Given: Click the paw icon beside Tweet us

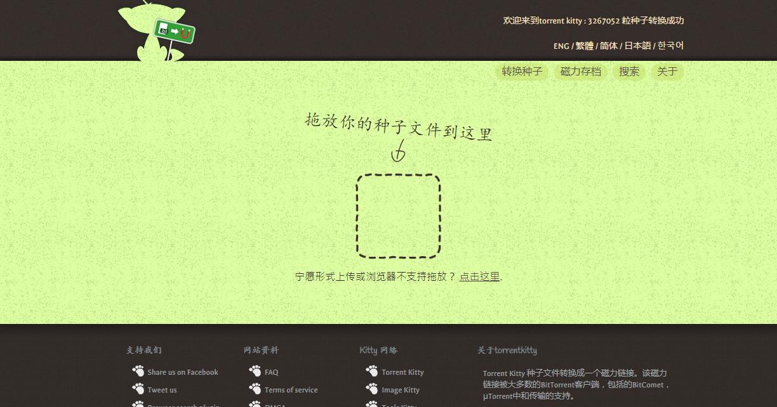Looking at the screenshot, I should pyautogui.click(x=138, y=389).
